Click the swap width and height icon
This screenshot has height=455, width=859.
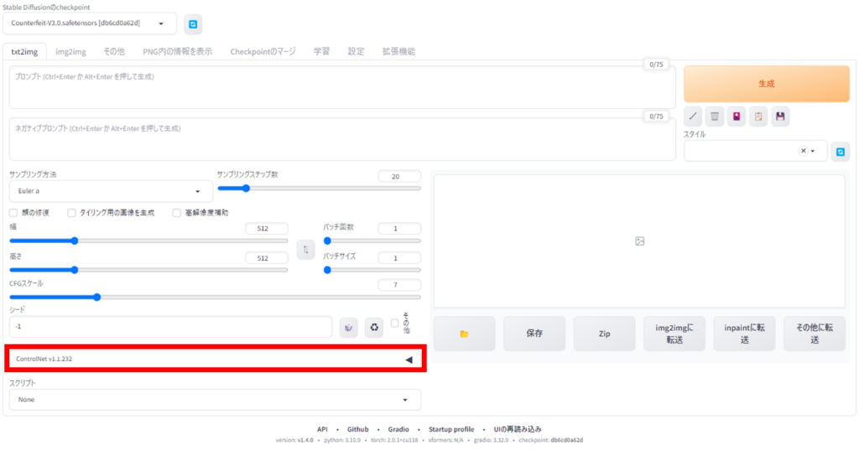pyautogui.click(x=305, y=250)
